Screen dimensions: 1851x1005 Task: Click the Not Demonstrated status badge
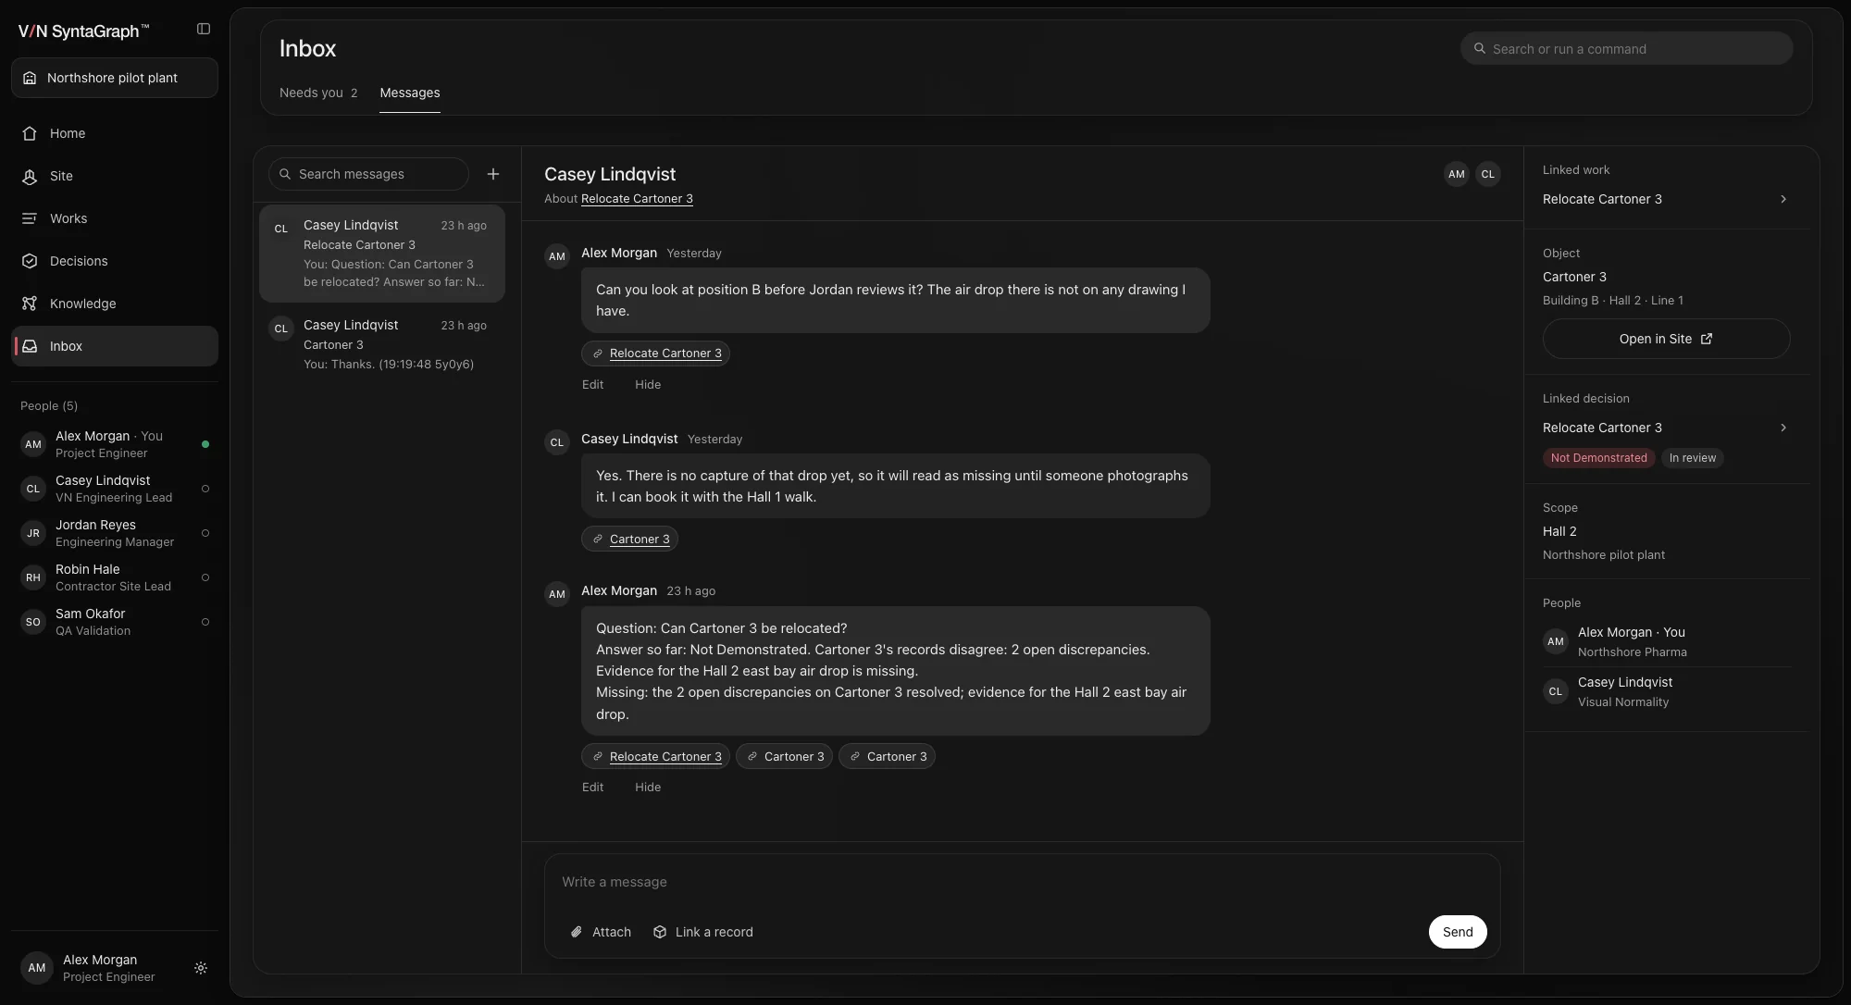tap(1598, 458)
